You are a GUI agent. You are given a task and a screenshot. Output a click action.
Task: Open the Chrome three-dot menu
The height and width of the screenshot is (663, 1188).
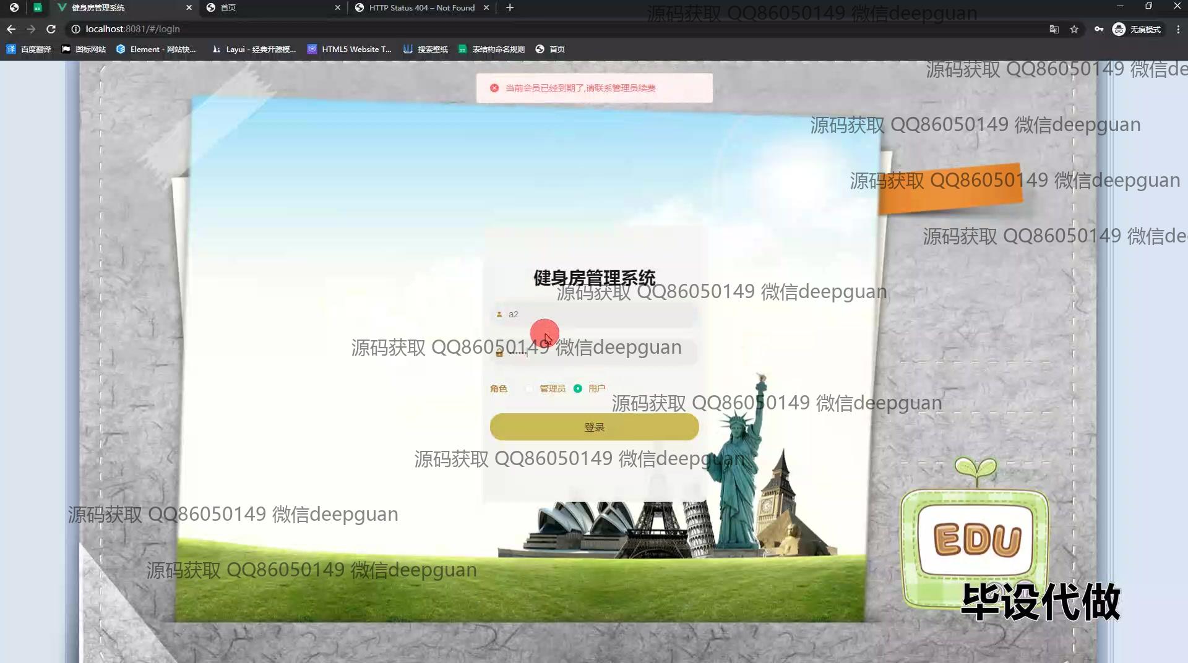click(x=1178, y=29)
